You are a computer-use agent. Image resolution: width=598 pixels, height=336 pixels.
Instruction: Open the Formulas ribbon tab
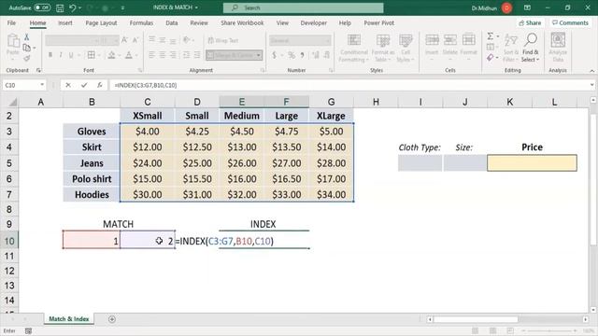tap(141, 22)
